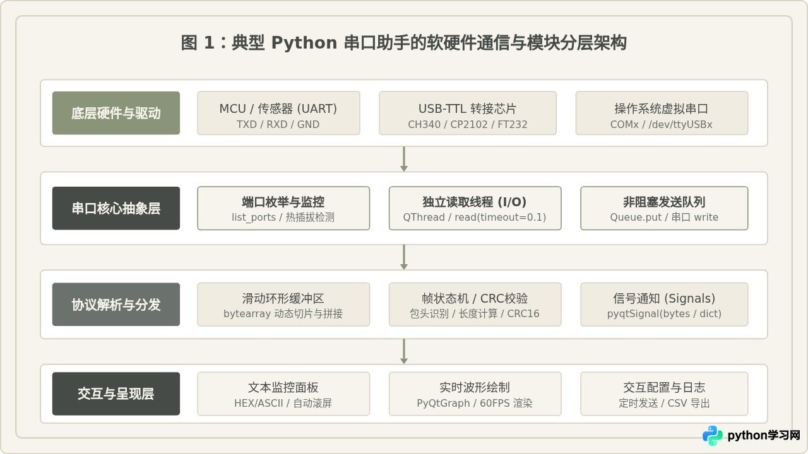Click the 独立读取线程 (I/O) box
Screen dimensions: 808x454
click(x=475, y=208)
